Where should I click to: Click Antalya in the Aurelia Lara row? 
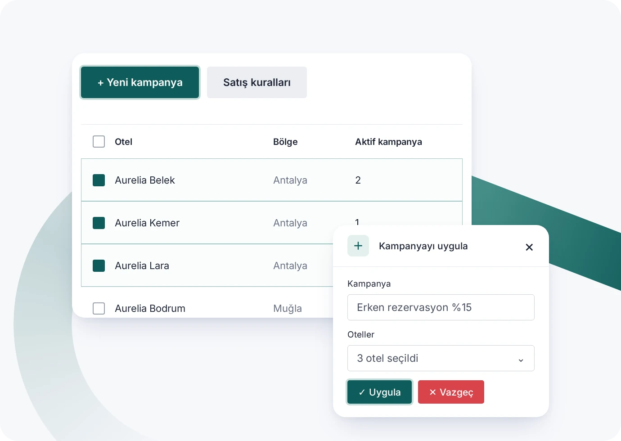pyautogui.click(x=290, y=265)
